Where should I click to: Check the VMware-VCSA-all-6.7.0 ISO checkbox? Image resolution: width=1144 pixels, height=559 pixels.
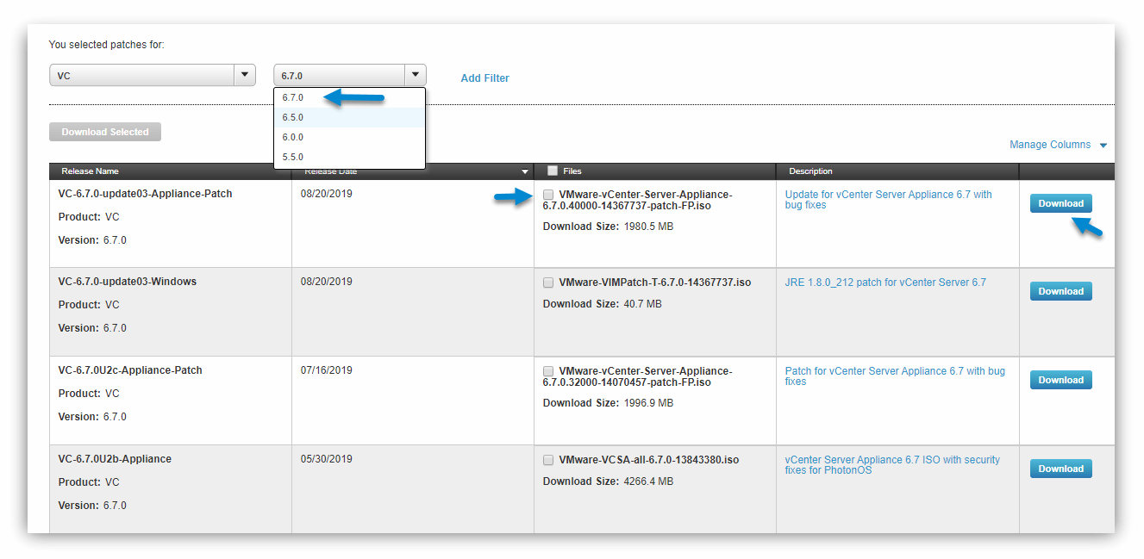[x=548, y=459]
